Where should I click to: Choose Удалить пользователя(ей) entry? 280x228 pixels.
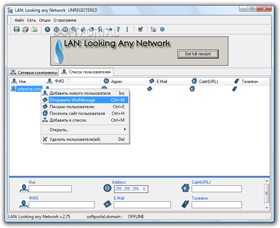pos(85,139)
